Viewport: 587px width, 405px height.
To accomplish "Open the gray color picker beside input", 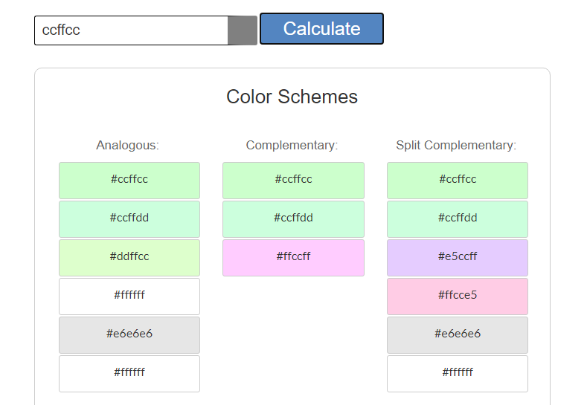I will [x=243, y=30].
